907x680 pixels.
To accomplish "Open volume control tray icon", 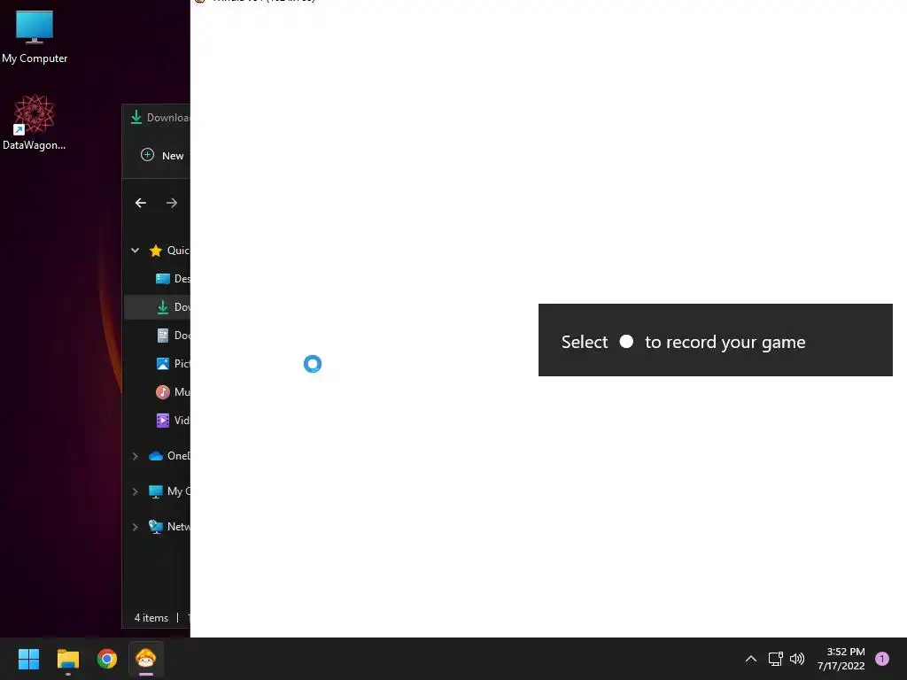I will click(x=797, y=659).
